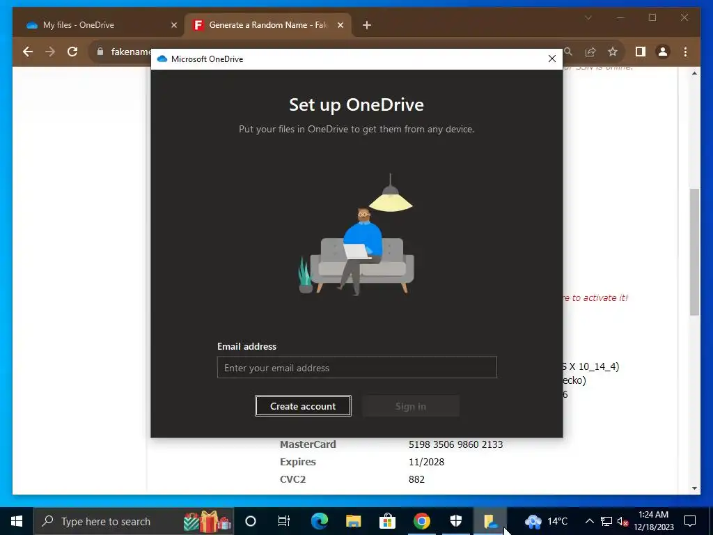Viewport: 713px width, 535px height.
Task: Open the Chrome profile avatar
Action: [x=663, y=52]
